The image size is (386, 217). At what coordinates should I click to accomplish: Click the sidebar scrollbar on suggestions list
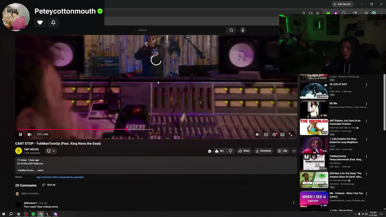coord(384,102)
